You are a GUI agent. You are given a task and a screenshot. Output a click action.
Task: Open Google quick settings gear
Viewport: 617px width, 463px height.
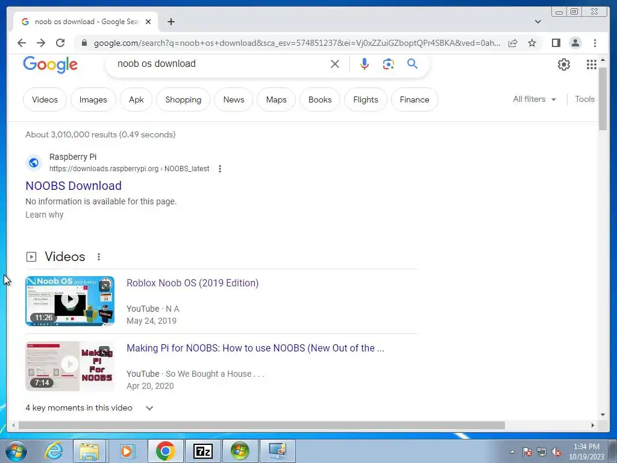click(x=564, y=64)
